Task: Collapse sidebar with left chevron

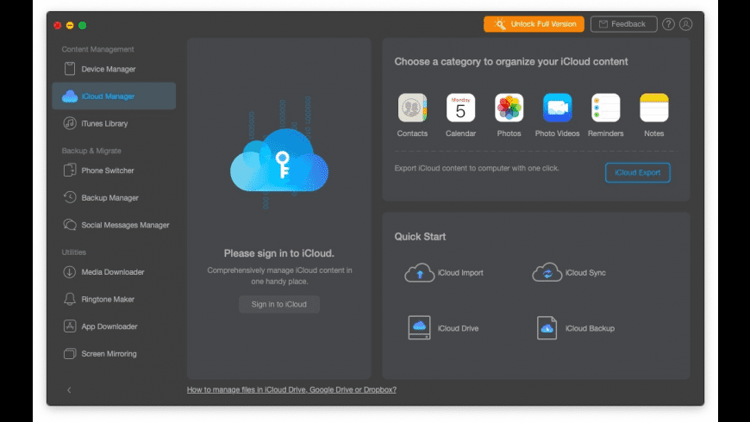Action: 69,390
